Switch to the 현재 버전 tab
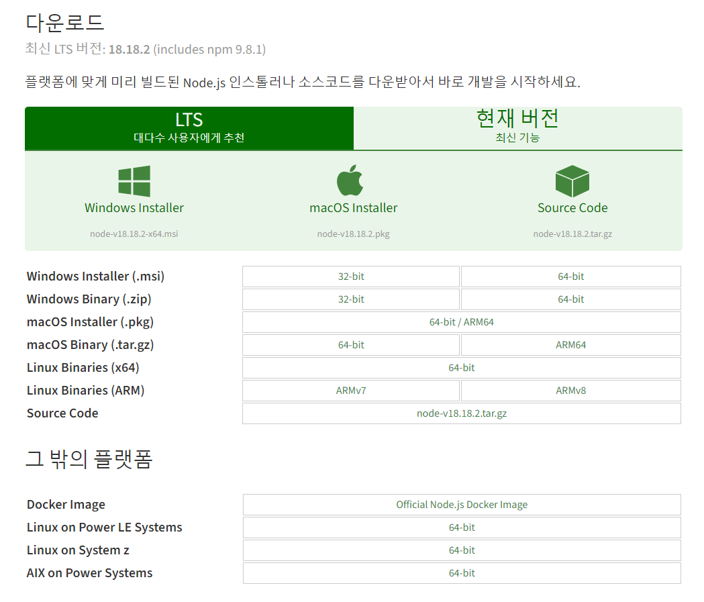Image resolution: width=704 pixels, height=602 pixels. (x=517, y=128)
